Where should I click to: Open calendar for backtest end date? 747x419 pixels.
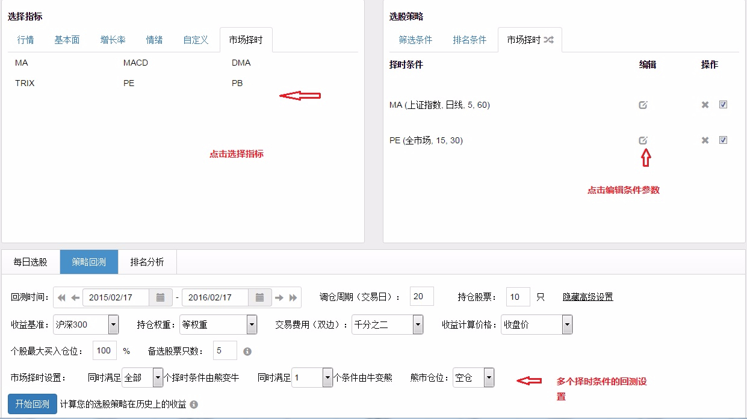pos(259,297)
